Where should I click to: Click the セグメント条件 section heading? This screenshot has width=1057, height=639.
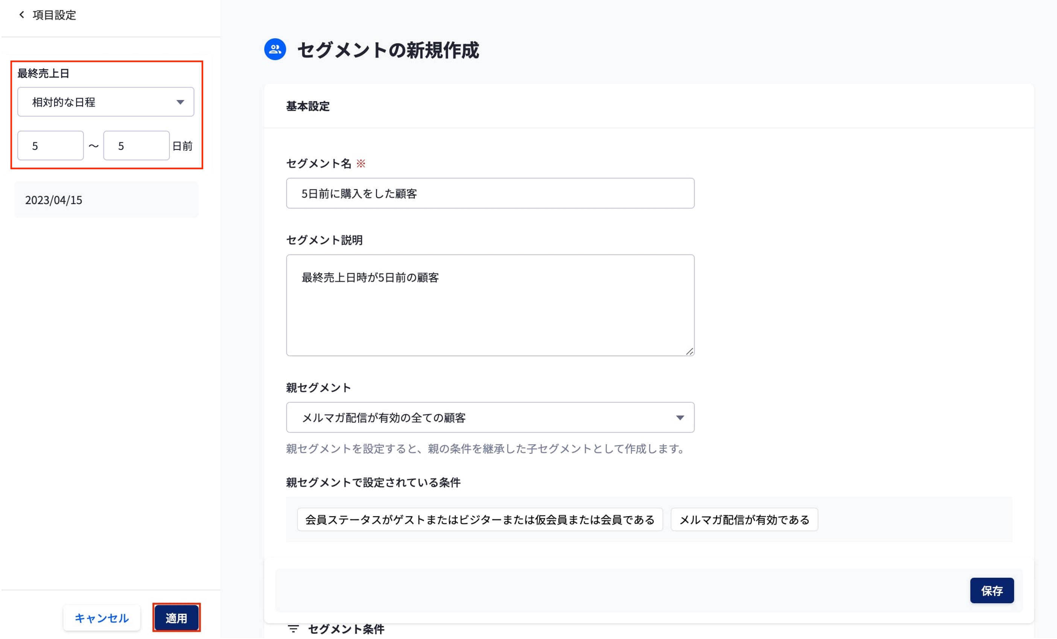click(346, 629)
